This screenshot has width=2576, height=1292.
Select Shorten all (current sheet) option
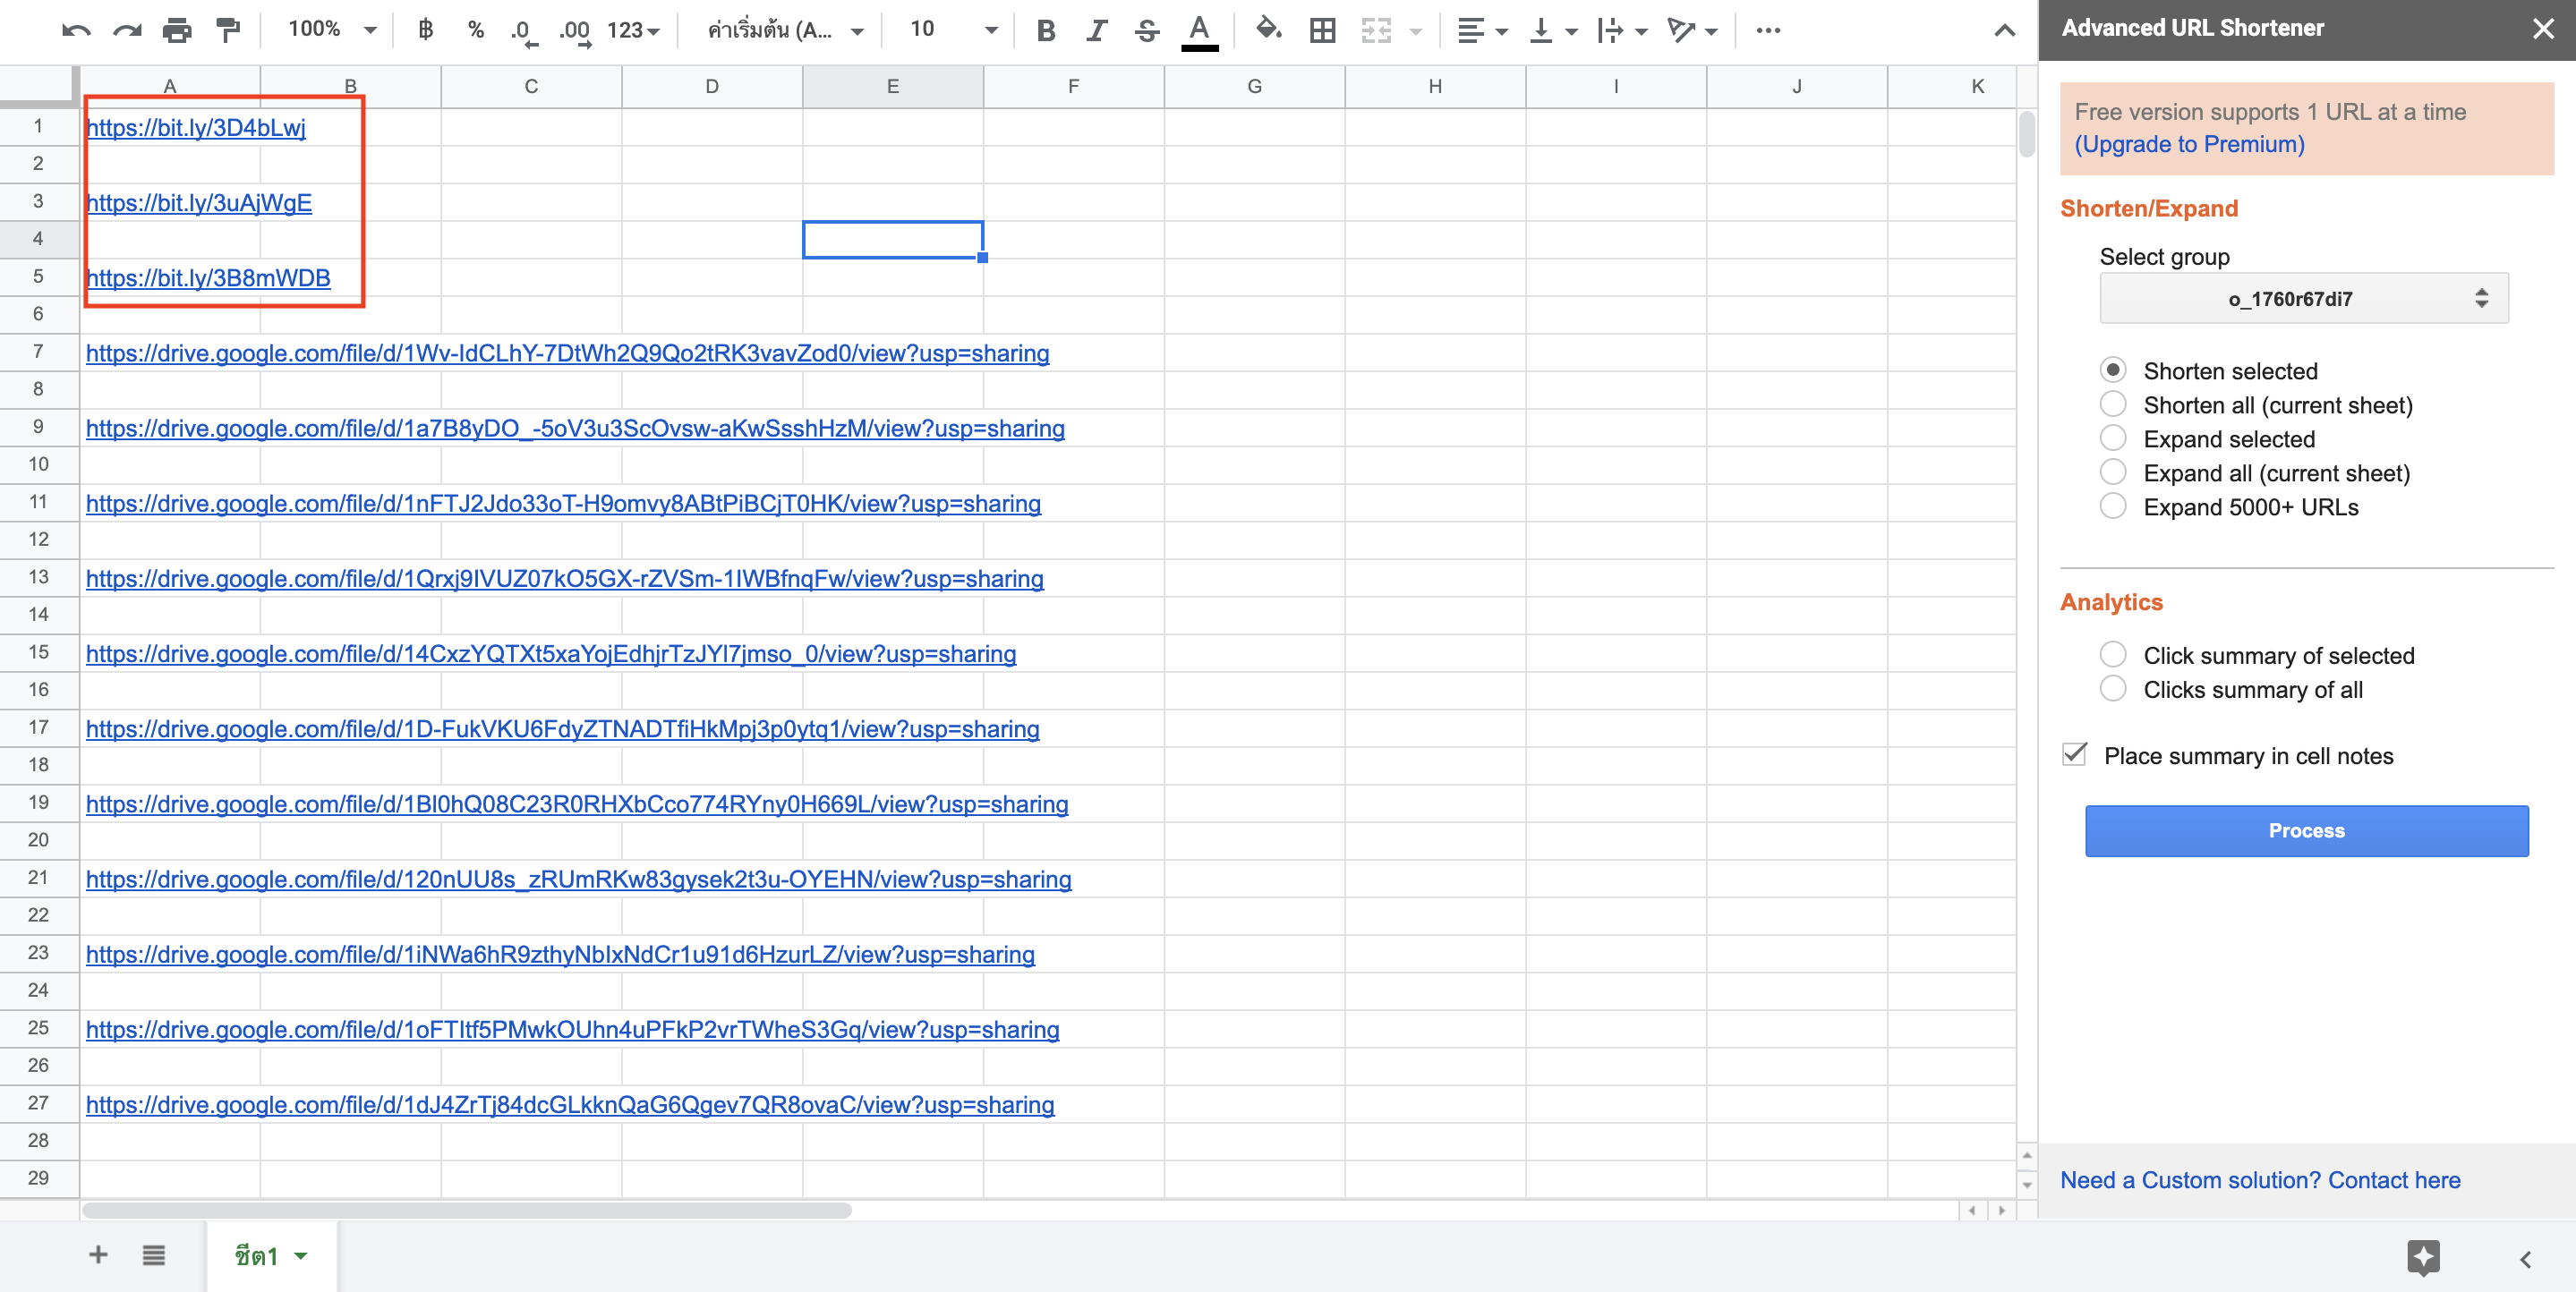tap(2112, 404)
